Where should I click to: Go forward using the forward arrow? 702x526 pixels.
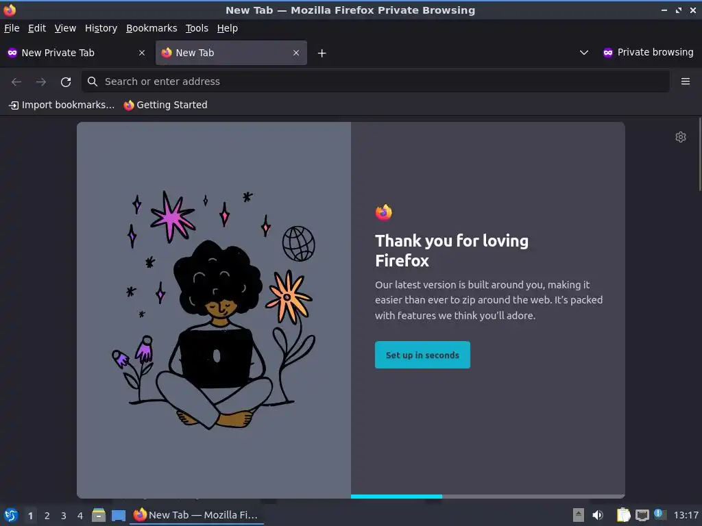[x=40, y=82]
